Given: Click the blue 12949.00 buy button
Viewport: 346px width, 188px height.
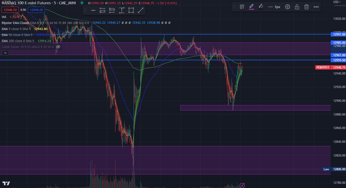Looking at the screenshot, I should point(36,10).
